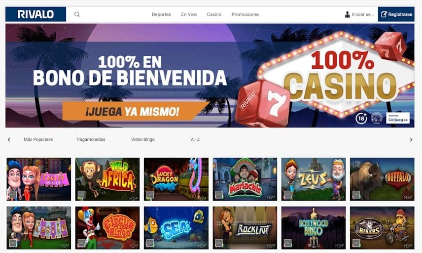
Task: Click the edit icon on Registrarse
Action: [x=384, y=14]
